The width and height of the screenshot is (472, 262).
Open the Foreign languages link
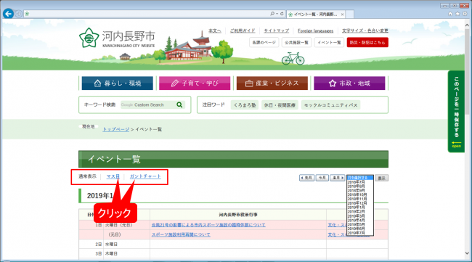pos(315,30)
